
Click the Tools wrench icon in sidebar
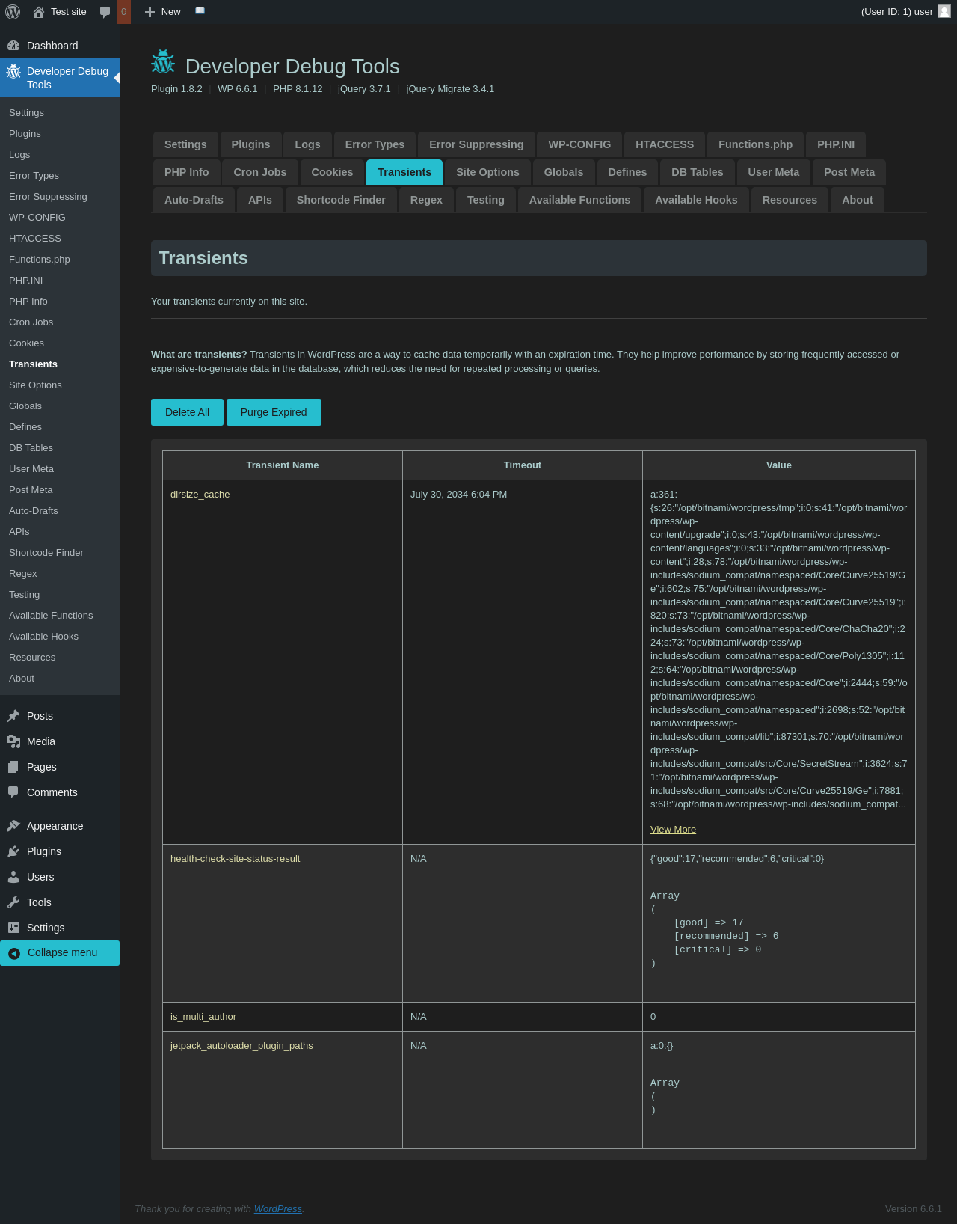[13, 902]
